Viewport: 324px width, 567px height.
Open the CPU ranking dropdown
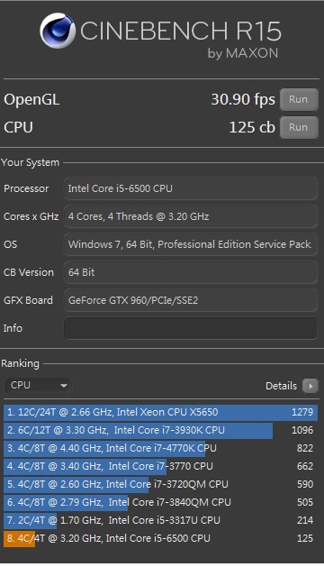coord(38,386)
